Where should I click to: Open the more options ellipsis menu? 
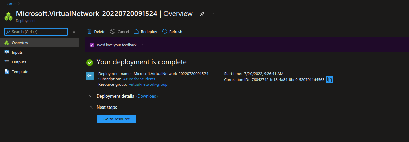click(x=212, y=14)
